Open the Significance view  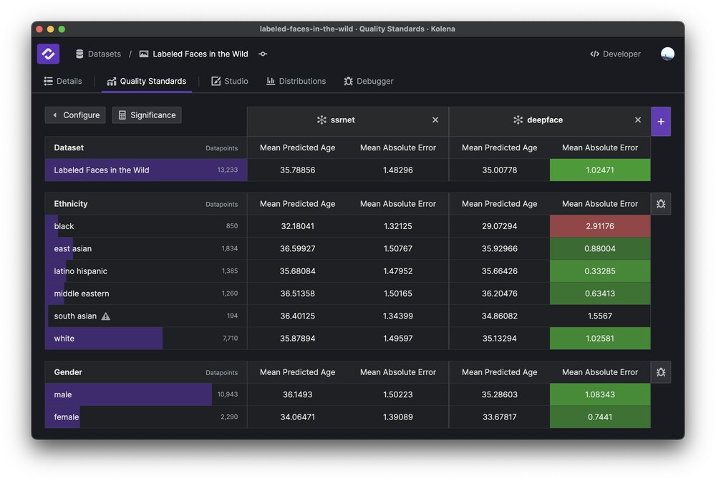tap(146, 115)
